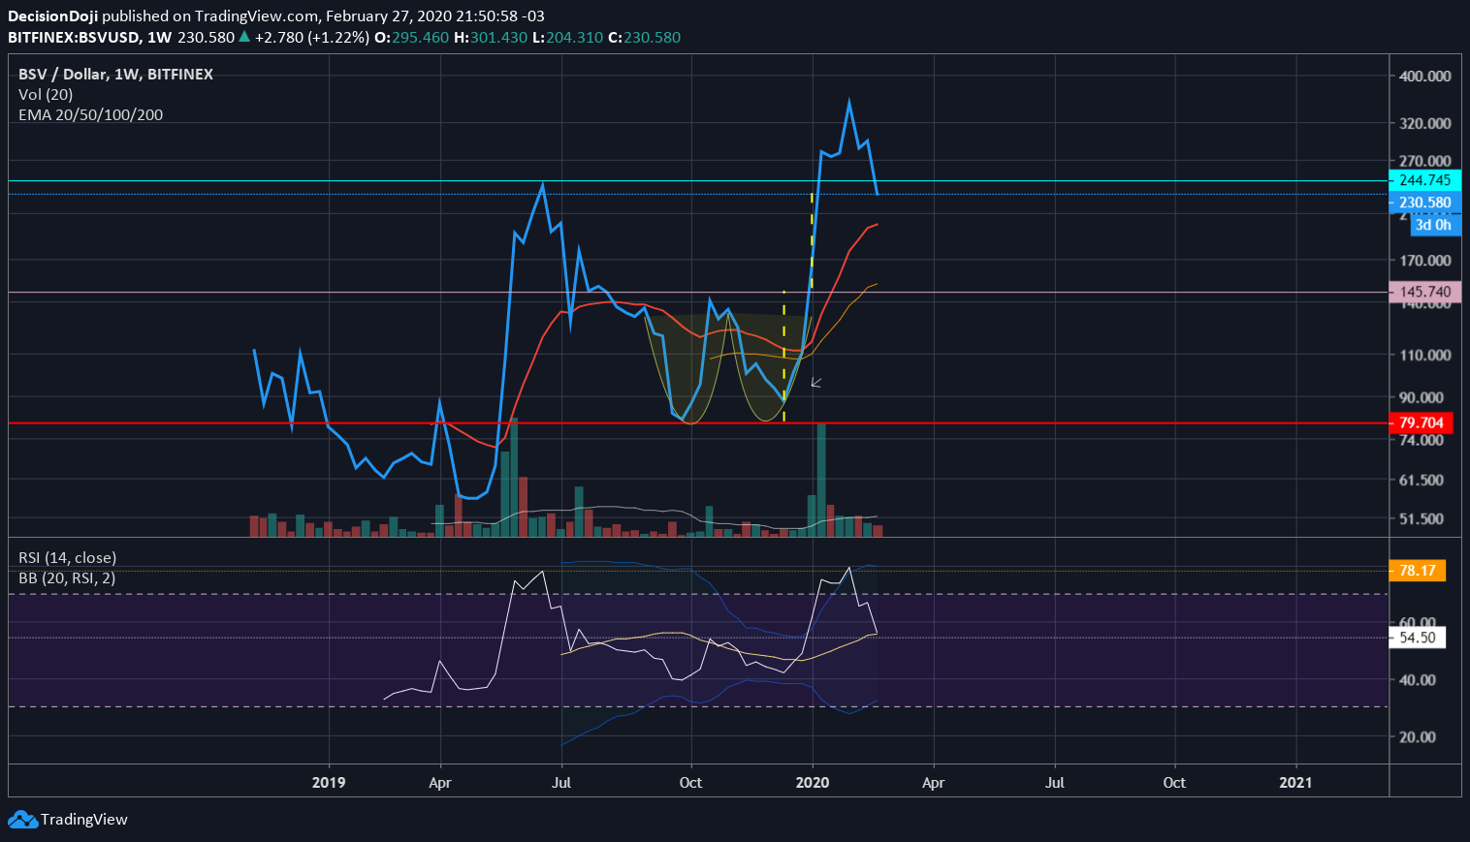Click the O:295.460 open value in header

(x=412, y=38)
